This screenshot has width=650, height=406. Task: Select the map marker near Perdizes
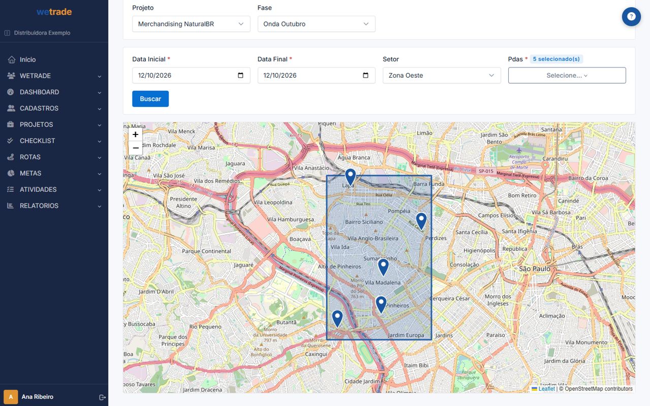pyautogui.click(x=421, y=221)
